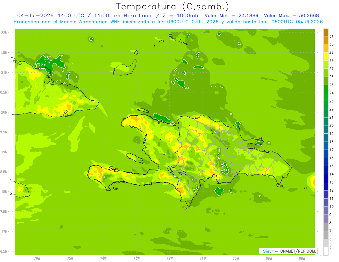Click the "Temperatura (C,somb.)" chart title
The height and width of the screenshot is (262, 339).
pos(173,7)
